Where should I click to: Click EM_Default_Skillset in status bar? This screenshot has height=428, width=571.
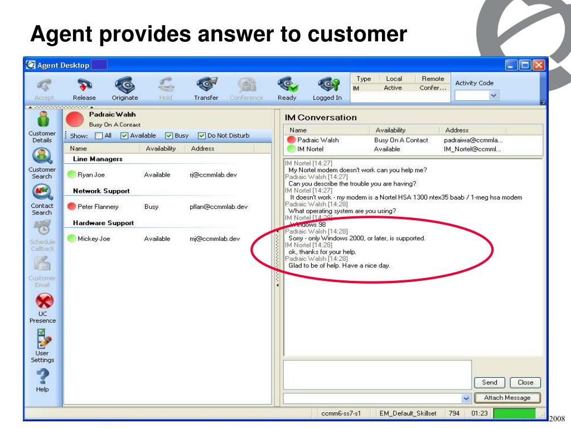click(x=408, y=414)
